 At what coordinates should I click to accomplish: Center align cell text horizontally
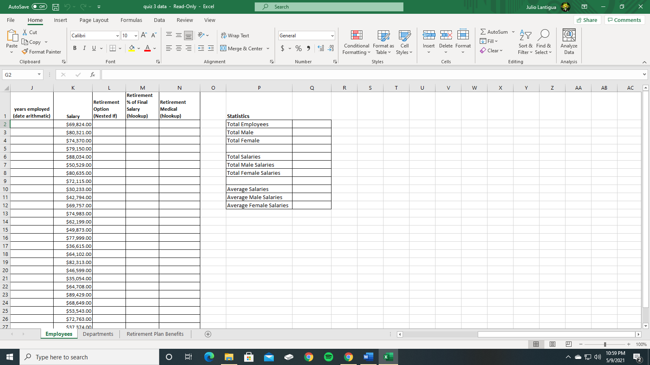179,48
